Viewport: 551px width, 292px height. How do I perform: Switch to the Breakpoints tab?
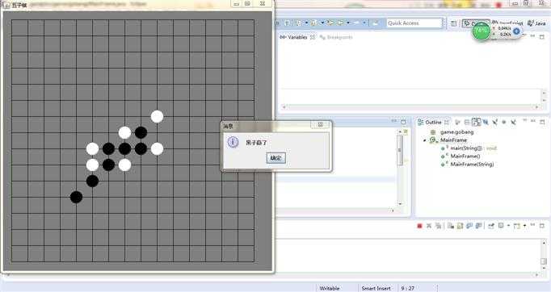coord(336,37)
